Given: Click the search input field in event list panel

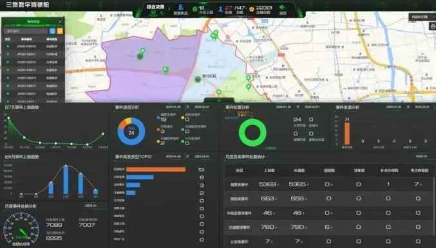Looking at the screenshot, I should pyautogui.click(x=26, y=31).
